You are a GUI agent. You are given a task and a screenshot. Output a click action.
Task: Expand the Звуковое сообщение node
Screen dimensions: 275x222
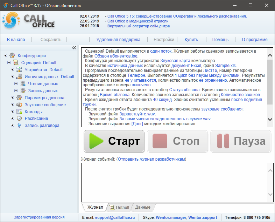pos(13,105)
